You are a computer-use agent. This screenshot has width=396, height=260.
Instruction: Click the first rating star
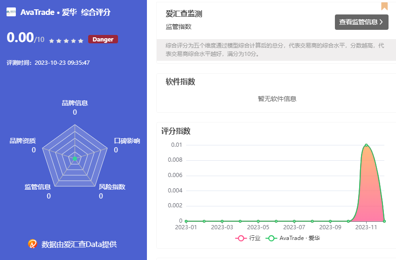pos(51,41)
